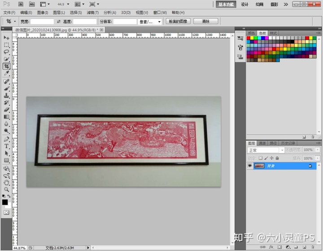The image size is (323, 251).
Task: Switch to 设计 workspace
Action: (245, 4)
